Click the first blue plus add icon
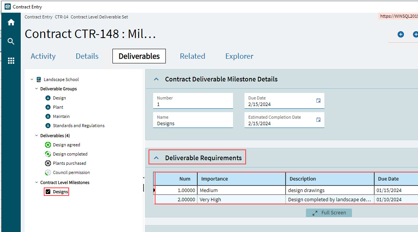Viewport: 418px width, 232px height. [400, 35]
